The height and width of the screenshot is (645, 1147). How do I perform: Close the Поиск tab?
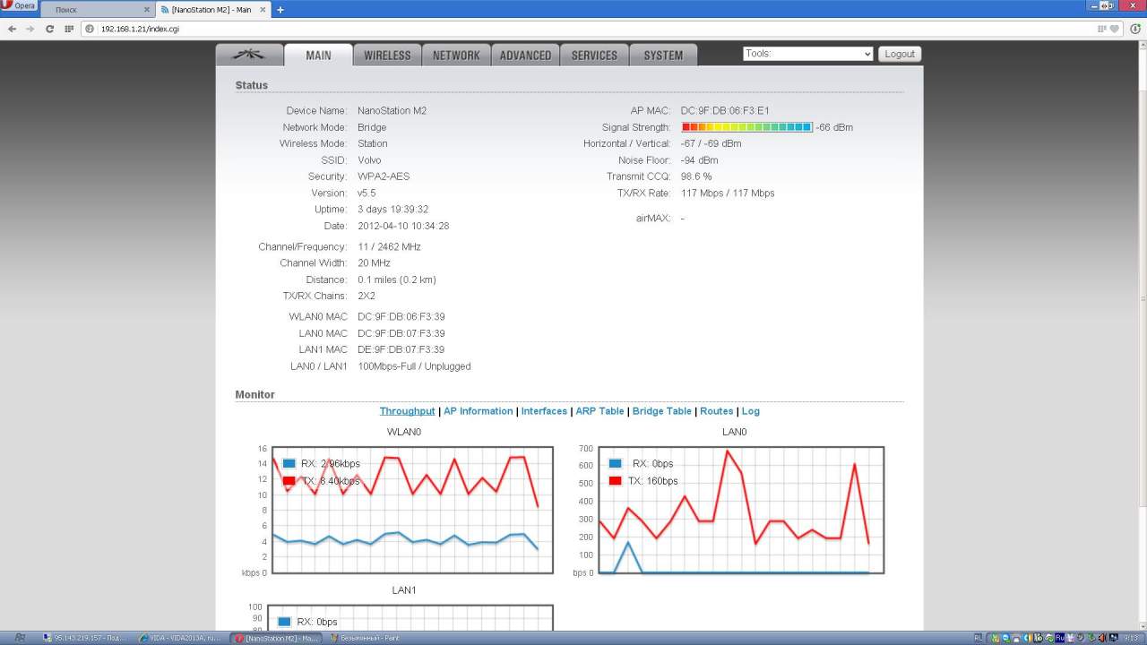click(x=146, y=10)
